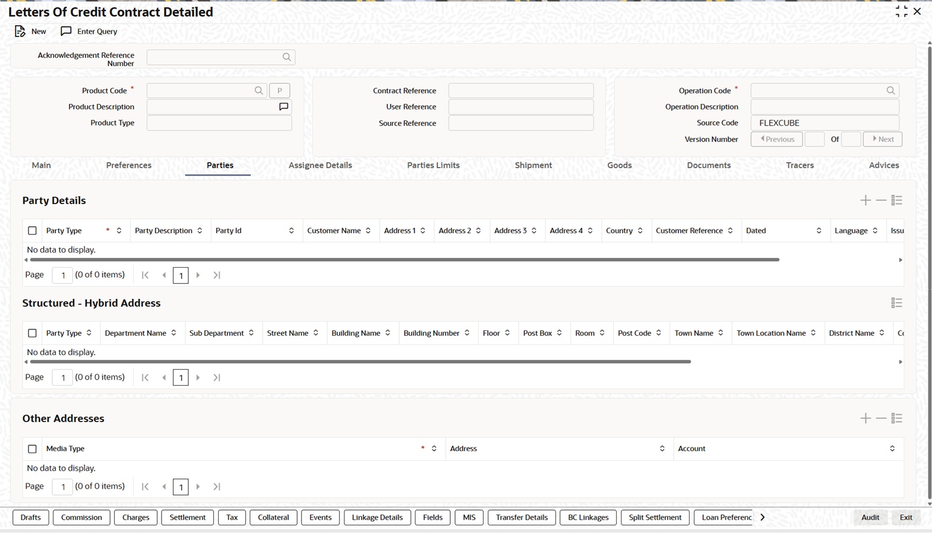Click the Structured Hybrid Address horizontal scrollbar
This screenshot has height=535, width=932.
coord(360,362)
